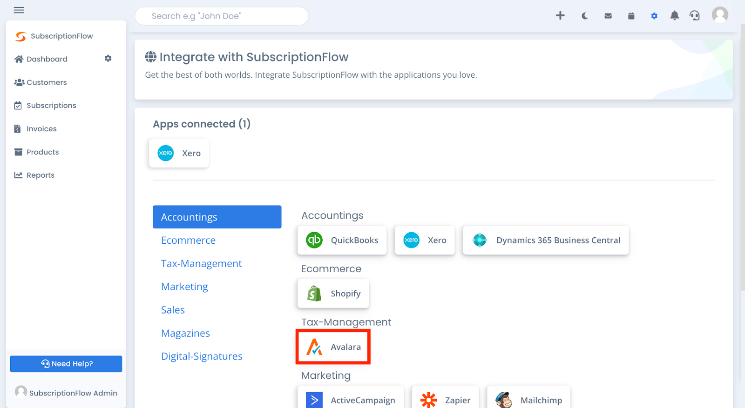Open the Avalara integration card
The height and width of the screenshot is (408, 745).
click(333, 347)
